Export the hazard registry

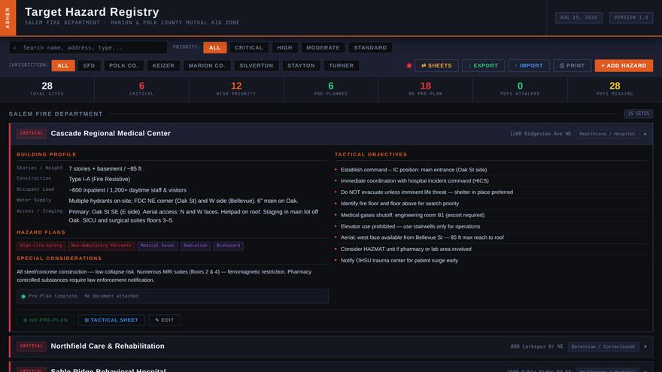tap(483, 66)
